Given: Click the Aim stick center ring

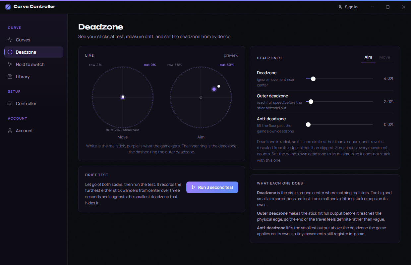Looking at the screenshot, I should point(201,97).
